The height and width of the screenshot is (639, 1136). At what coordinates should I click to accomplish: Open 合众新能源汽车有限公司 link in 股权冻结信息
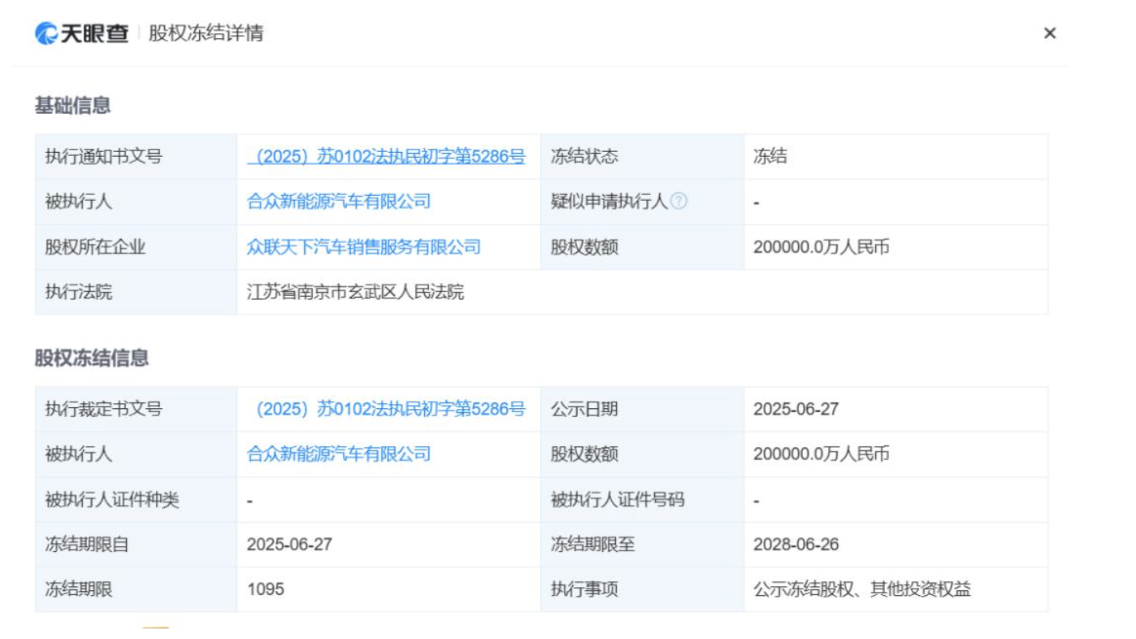click(339, 454)
